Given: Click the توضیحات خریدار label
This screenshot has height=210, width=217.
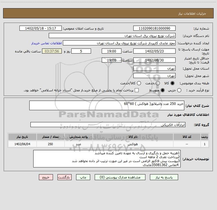Looking at the screenshot, I should [x=196, y=159].
